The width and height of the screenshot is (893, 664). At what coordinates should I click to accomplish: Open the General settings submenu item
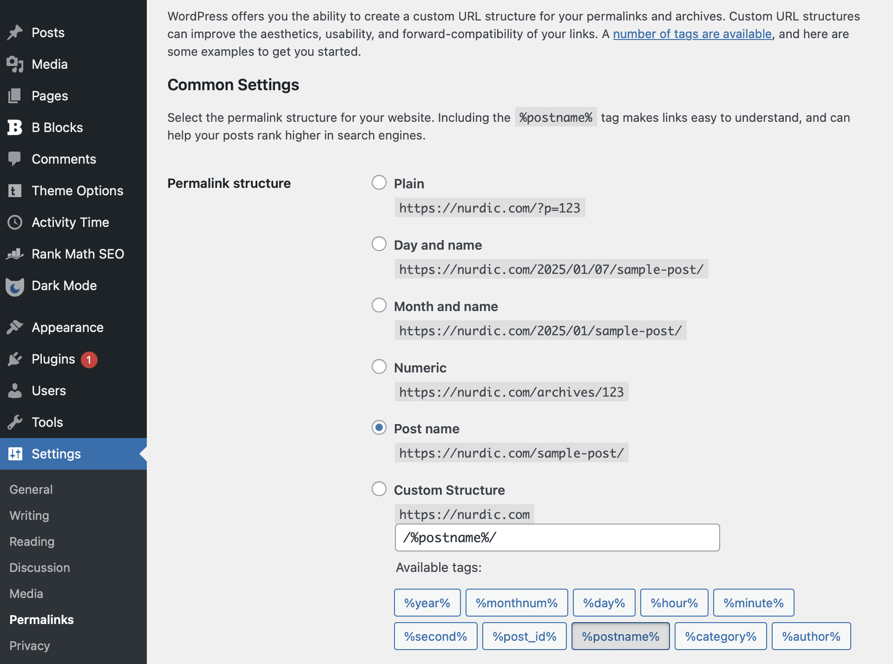pos(31,490)
